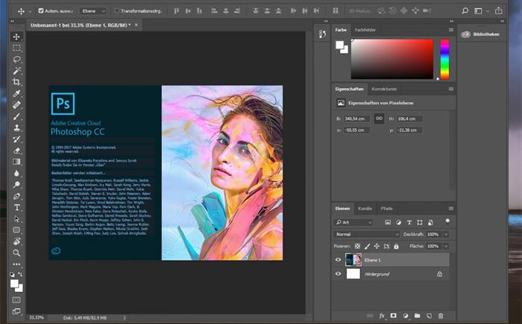Add a layer style with fx button

click(382, 316)
